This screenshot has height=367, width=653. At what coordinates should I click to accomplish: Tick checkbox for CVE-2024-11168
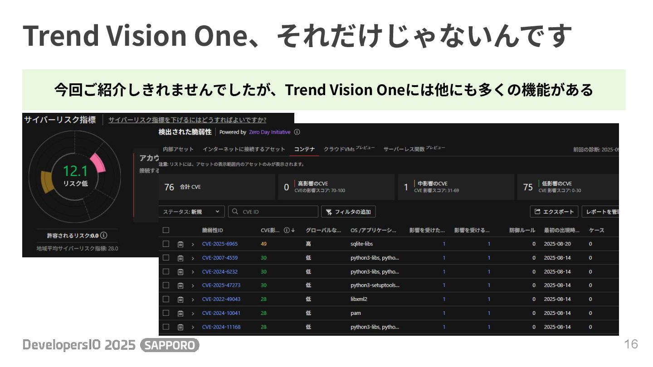click(x=166, y=327)
